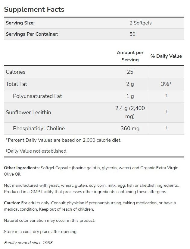Click the % Daily Value column header
Screen dimensions: 190x249
pyautogui.click(x=166, y=56)
